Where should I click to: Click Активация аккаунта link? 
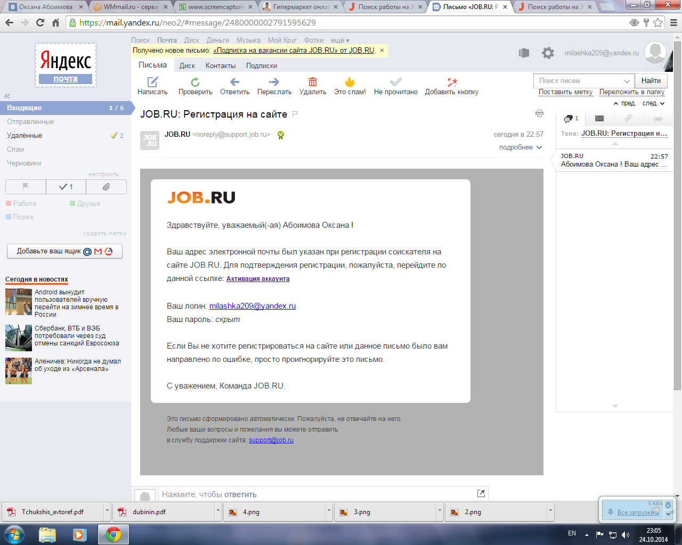tap(258, 278)
